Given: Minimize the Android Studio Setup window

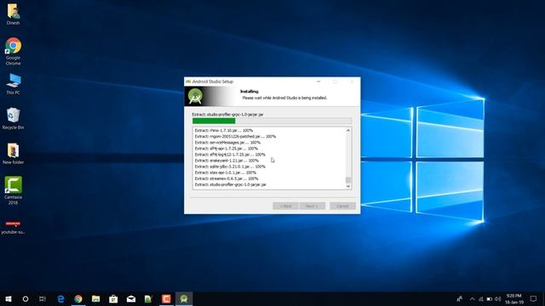Looking at the screenshot, I should pyautogui.click(x=318, y=82).
